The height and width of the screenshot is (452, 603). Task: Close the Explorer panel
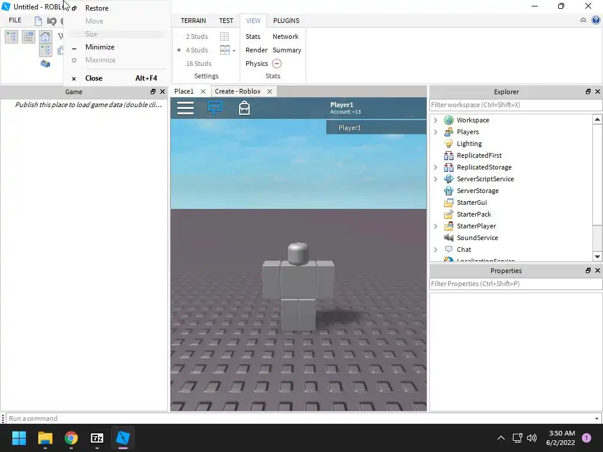click(598, 91)
